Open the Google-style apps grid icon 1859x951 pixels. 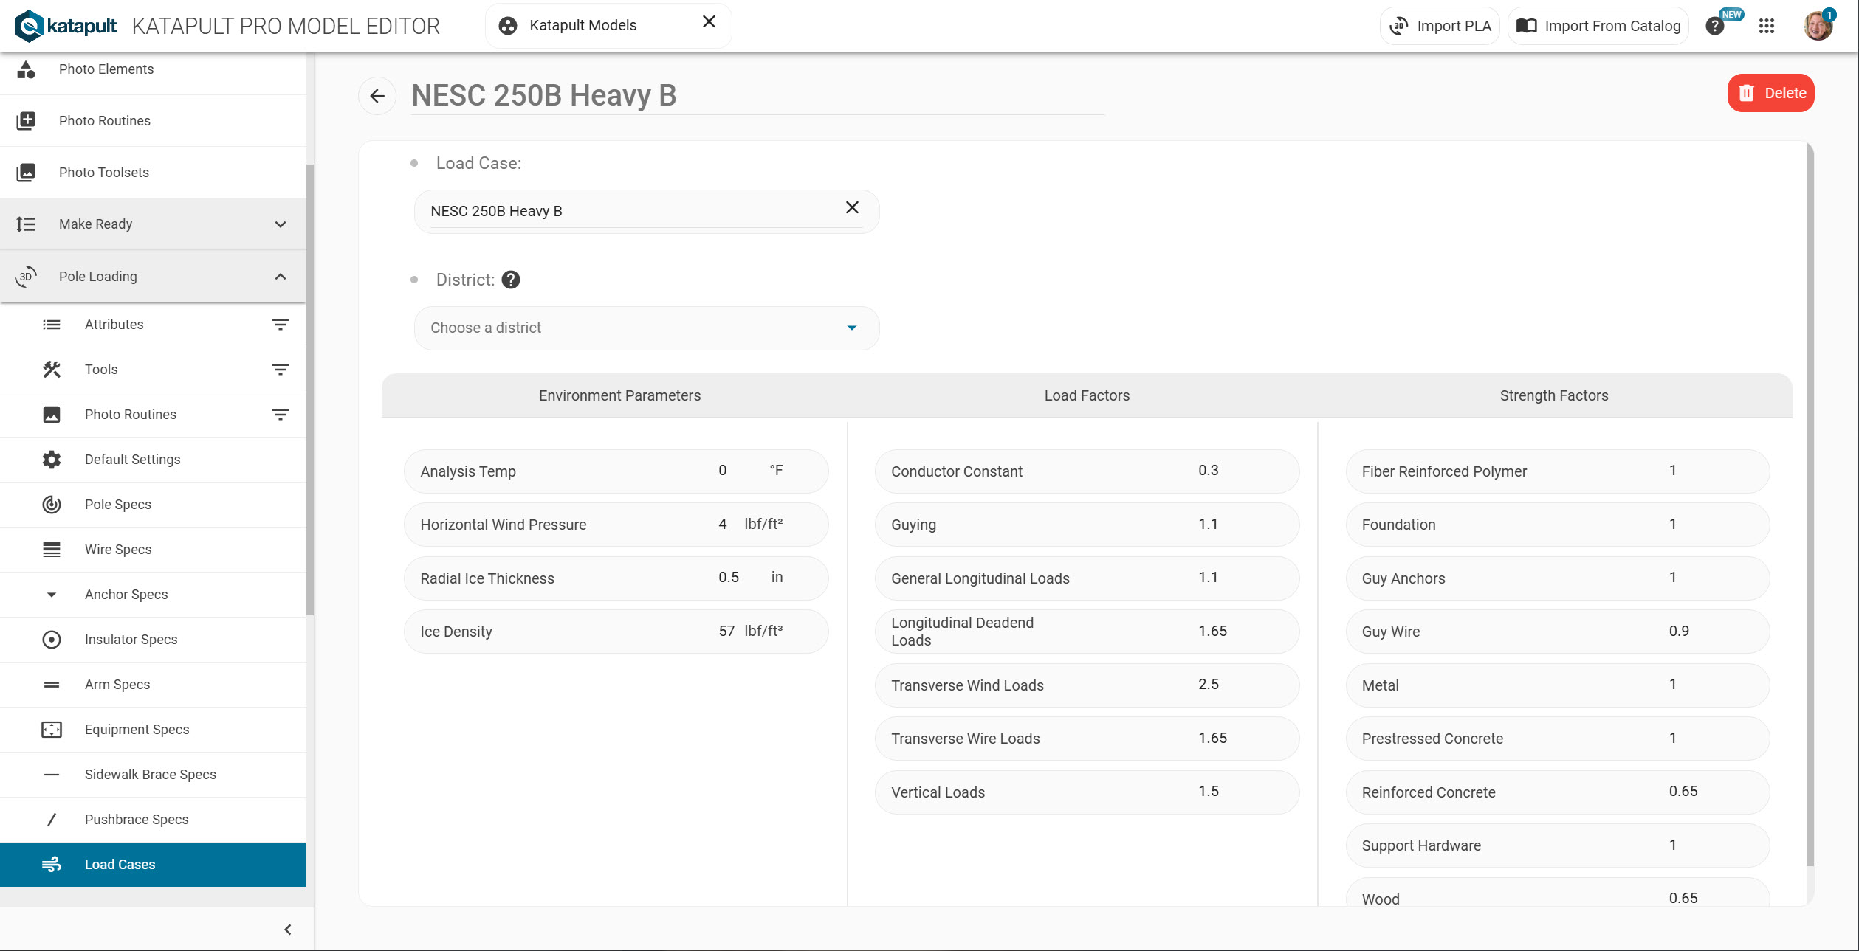[1766, 26]
